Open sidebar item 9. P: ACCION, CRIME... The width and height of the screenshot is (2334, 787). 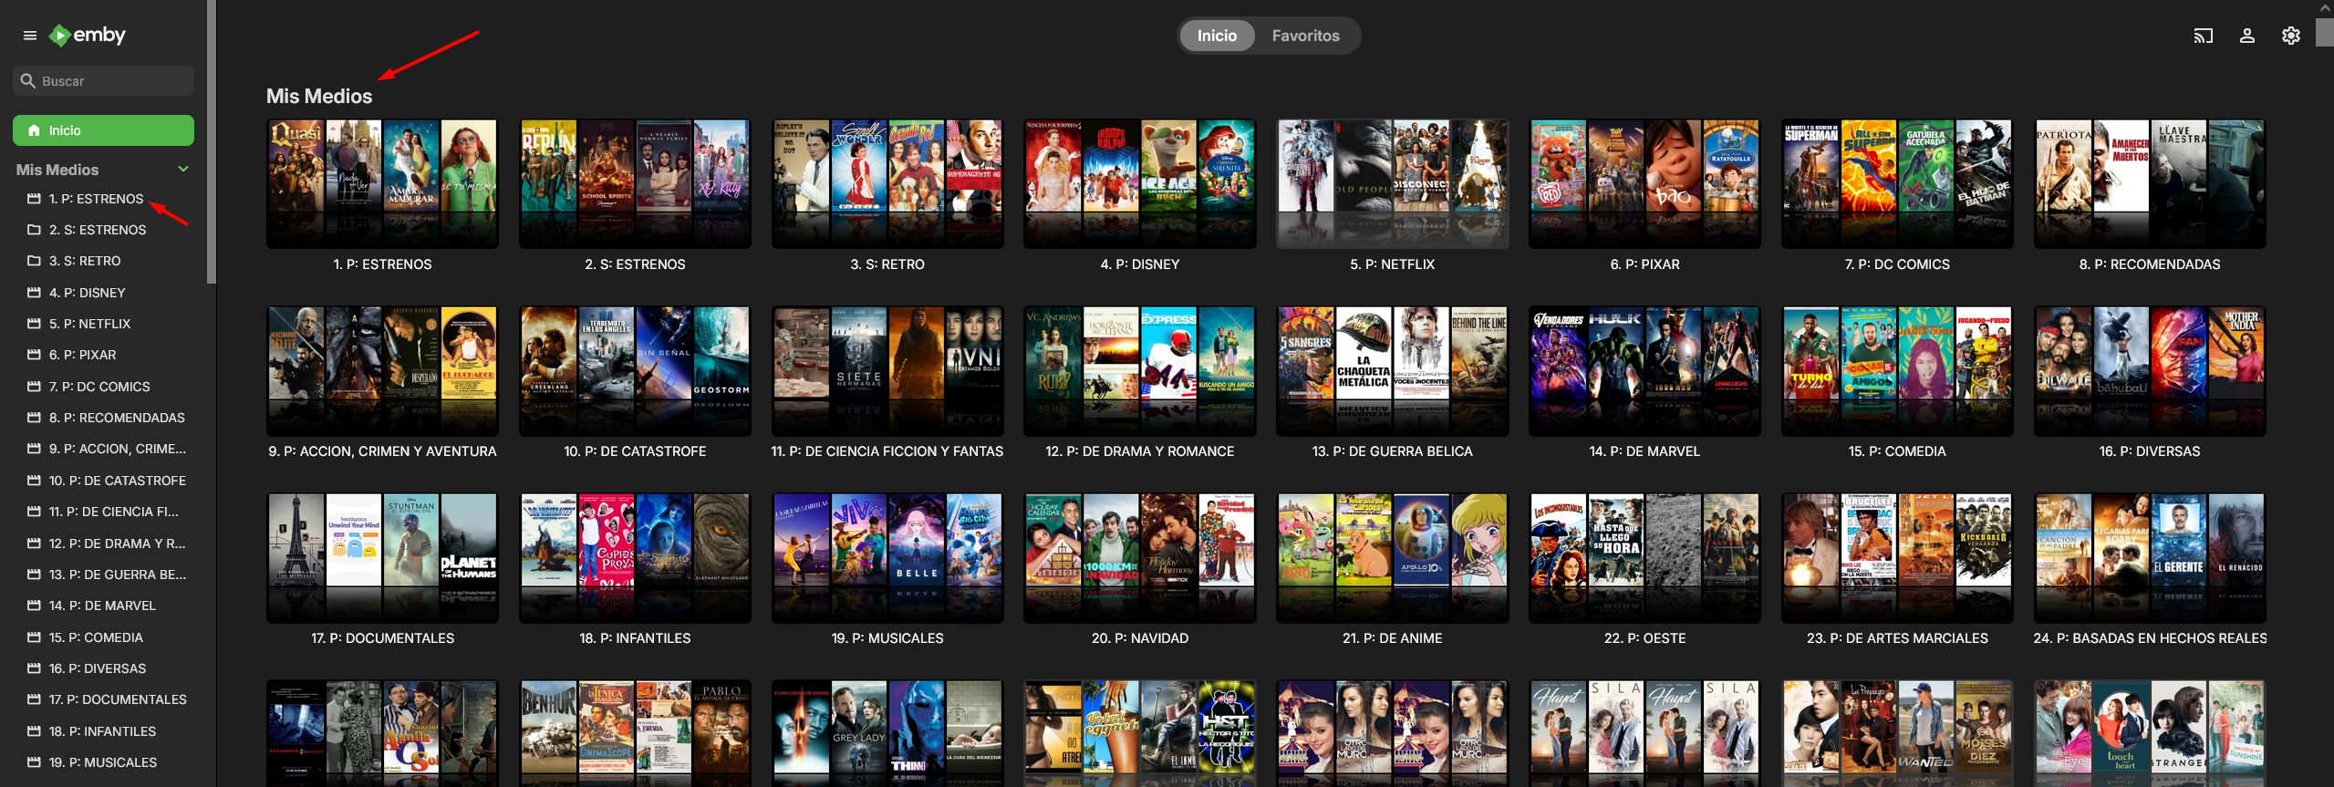pyautogui.click(x=103, y=449)
